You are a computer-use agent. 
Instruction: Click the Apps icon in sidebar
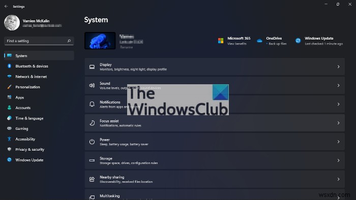click(x=9, y=97)
